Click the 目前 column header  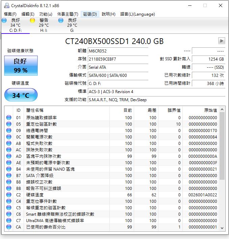point(122,110)
